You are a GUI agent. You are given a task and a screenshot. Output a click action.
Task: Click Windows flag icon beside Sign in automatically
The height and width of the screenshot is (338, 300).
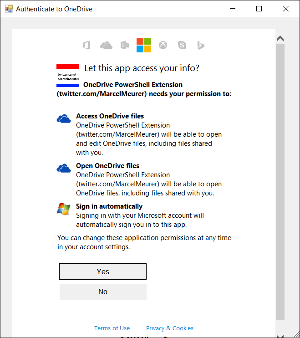pyautogui.click(x=64, y=209)
